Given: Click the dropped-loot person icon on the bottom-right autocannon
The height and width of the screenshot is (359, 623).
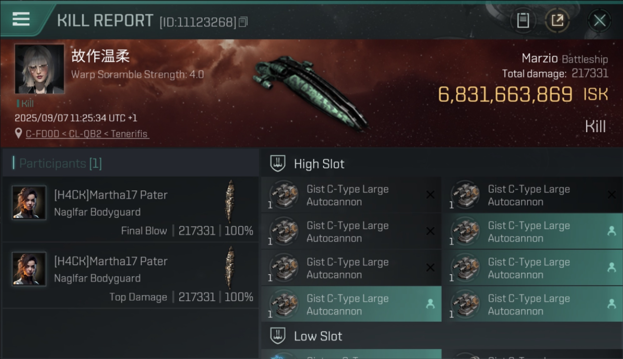Looking at the screenshot, I should 611,304.
